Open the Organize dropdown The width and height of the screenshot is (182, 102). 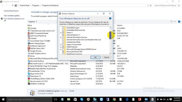click(x=33, y=22)
